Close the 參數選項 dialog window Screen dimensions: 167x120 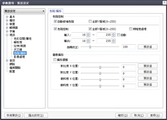[164, 3]
